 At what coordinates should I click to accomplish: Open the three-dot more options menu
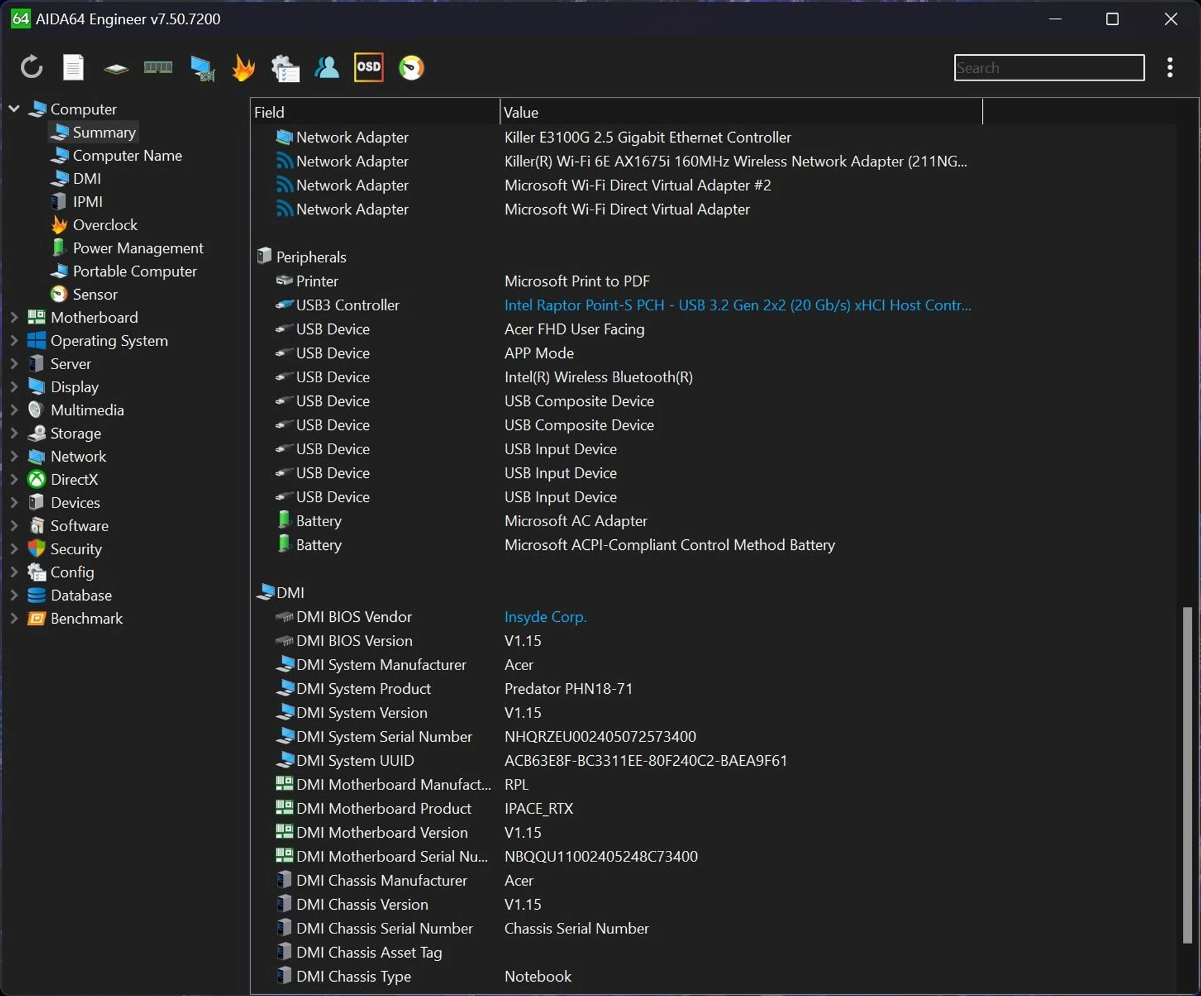coord(1170,67)
